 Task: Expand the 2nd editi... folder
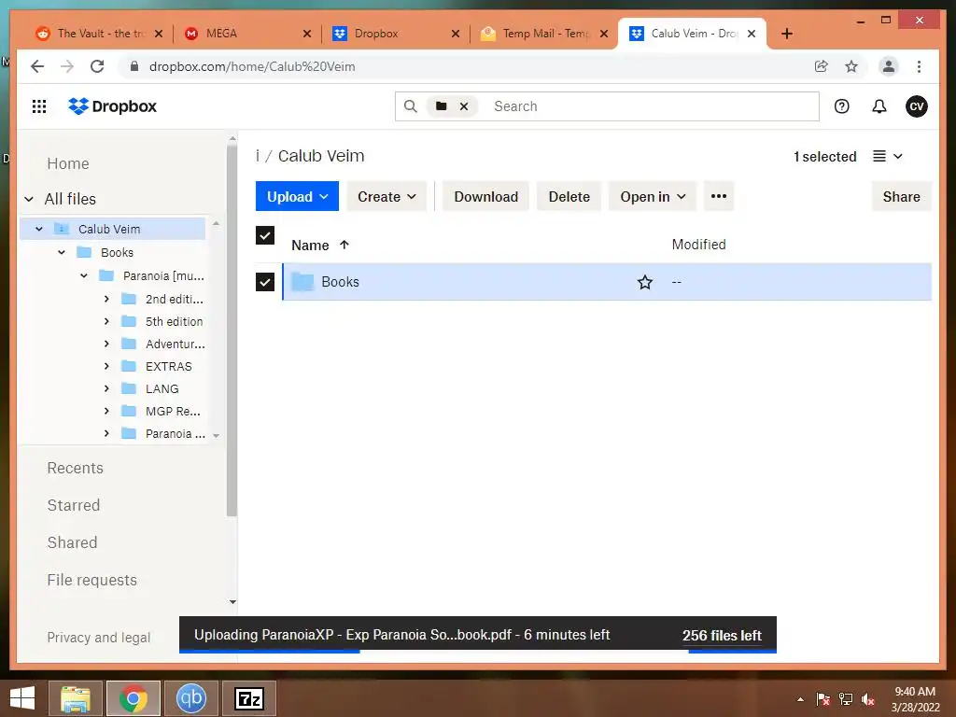click(106, 299)
